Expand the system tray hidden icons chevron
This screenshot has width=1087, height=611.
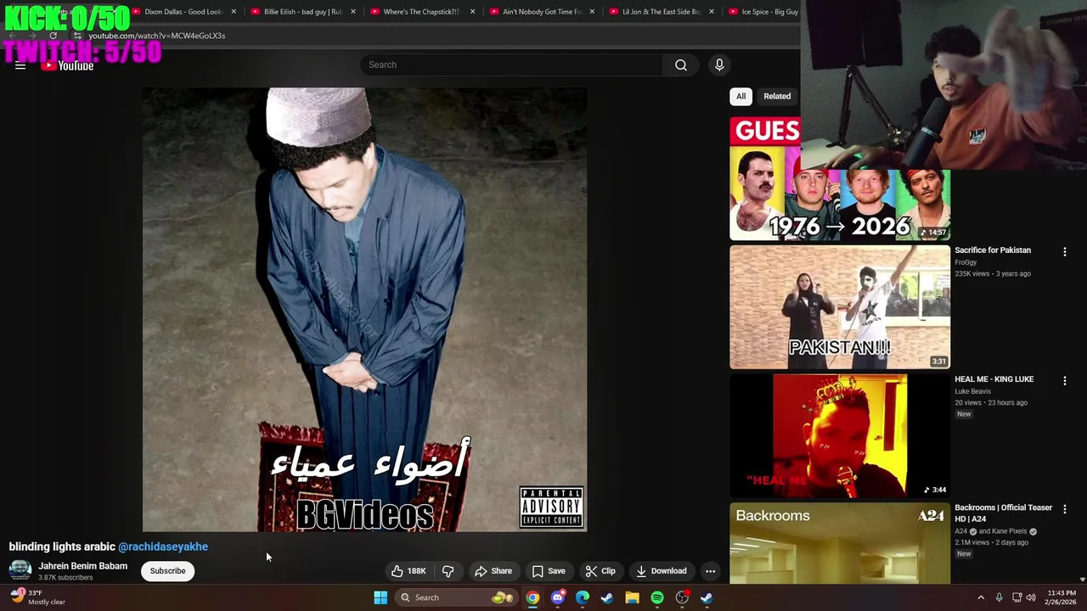point(981,597)
